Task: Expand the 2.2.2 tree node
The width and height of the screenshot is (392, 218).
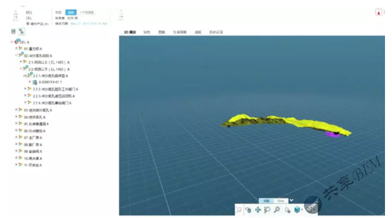Action: (25, 89)
